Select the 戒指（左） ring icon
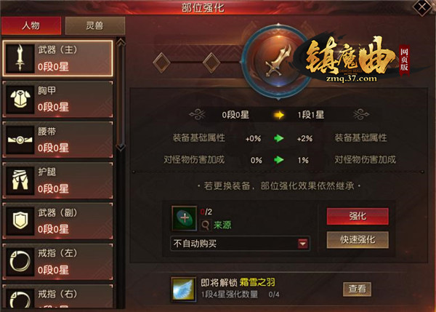This screenshot has height=312, width=436. point(20,262)
